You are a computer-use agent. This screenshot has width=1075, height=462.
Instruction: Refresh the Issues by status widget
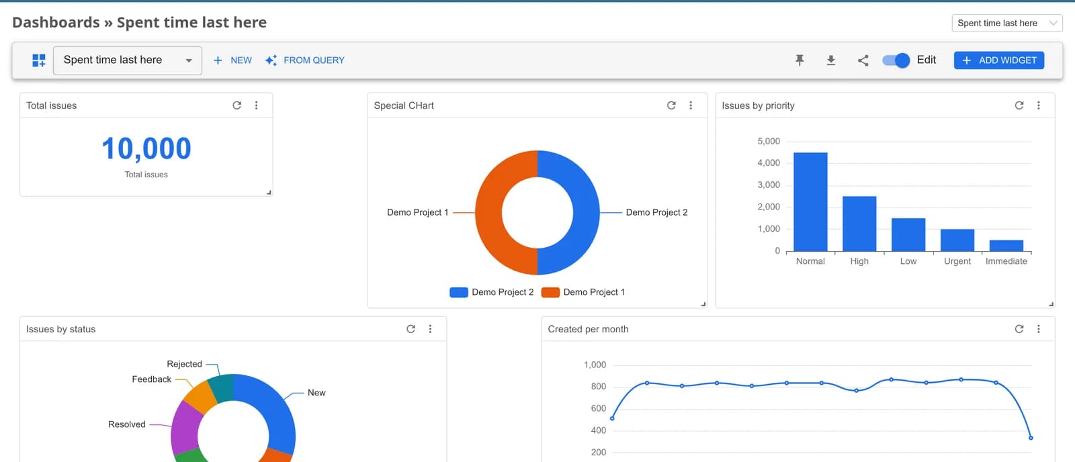[411, 329]
